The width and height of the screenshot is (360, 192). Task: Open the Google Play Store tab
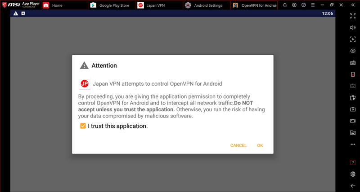click(x=112, y=5)
